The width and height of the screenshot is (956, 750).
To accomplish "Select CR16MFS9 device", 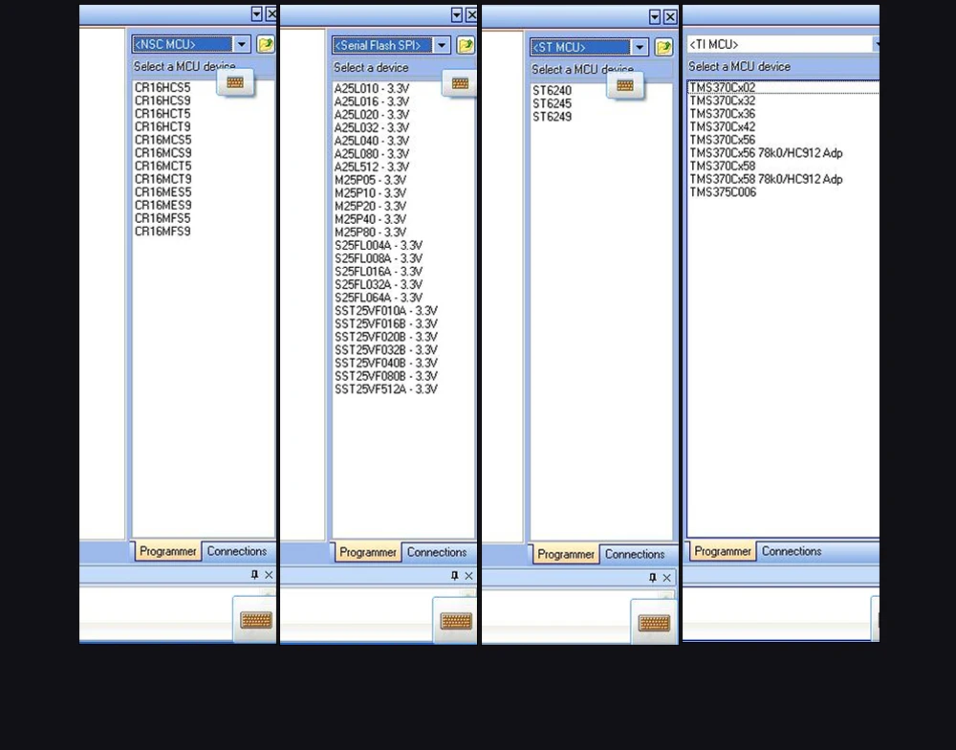I will (x=163, y=232).
